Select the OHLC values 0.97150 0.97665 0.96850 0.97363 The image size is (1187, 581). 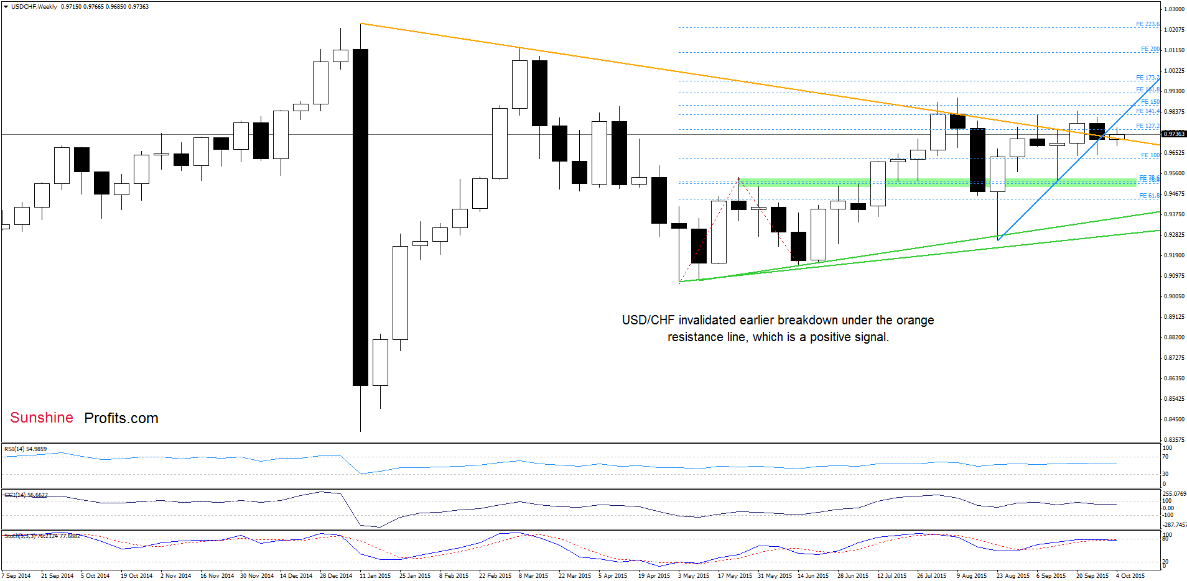pos(105,7)
